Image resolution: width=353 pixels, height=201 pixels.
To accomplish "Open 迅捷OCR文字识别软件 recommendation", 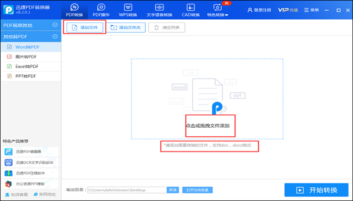I will coord(31,162).
